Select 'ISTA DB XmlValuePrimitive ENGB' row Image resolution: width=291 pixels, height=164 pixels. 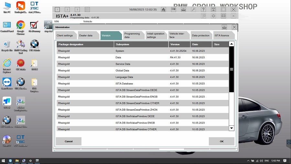pos(143,123)
